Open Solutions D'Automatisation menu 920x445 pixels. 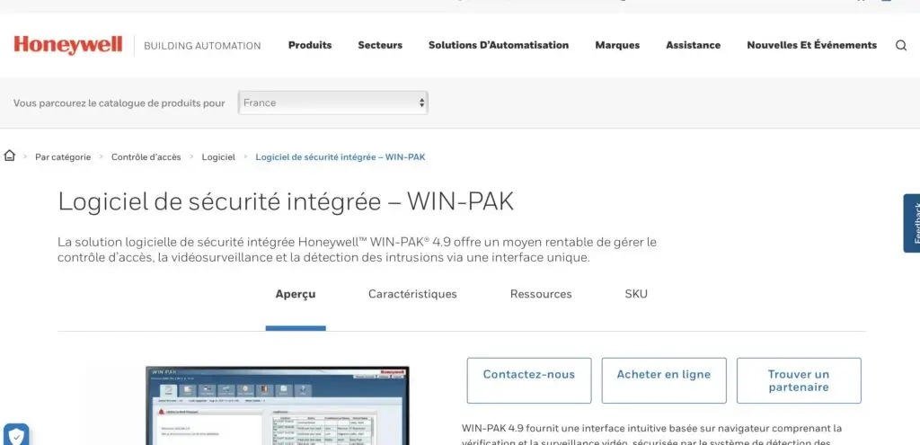pyautogui.click(x=498, y=45)
